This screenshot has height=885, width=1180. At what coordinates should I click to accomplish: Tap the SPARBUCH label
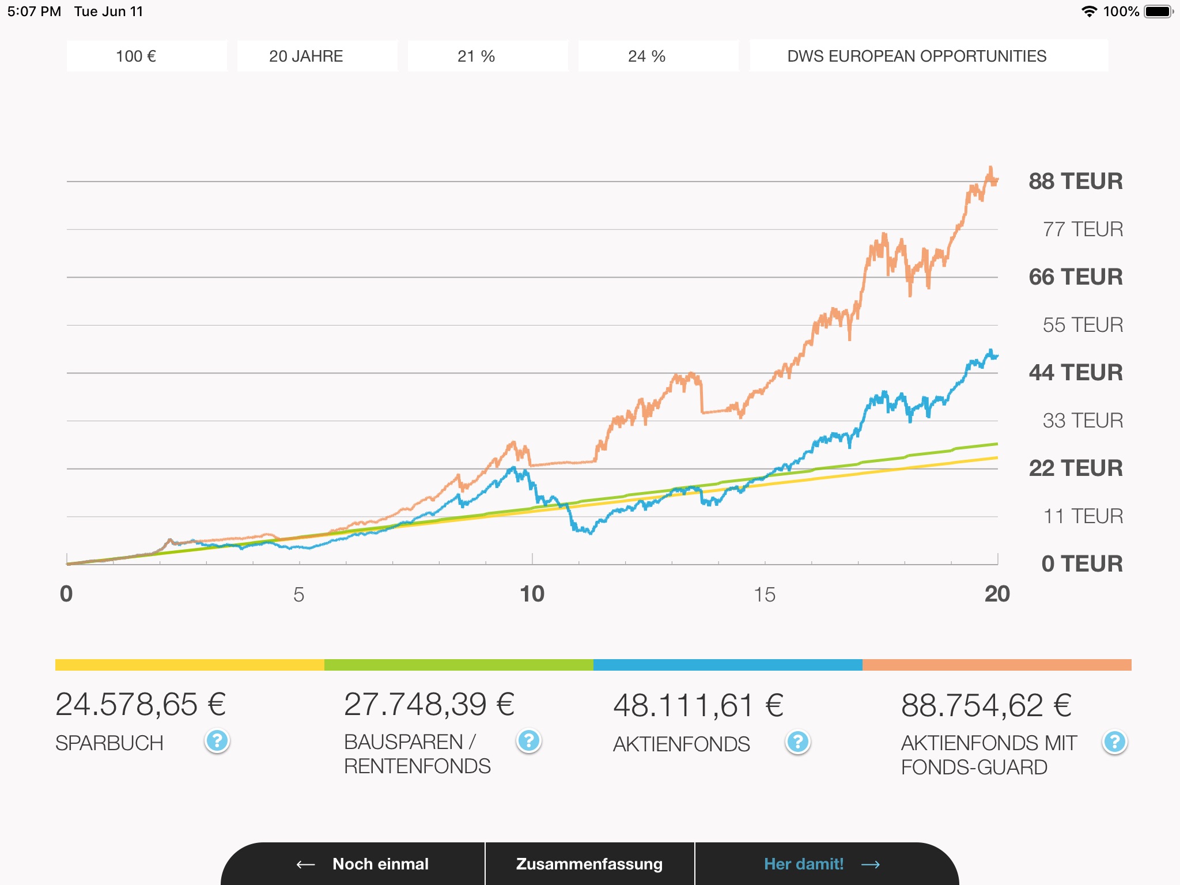pyautogui.click(x=109, y=743)
